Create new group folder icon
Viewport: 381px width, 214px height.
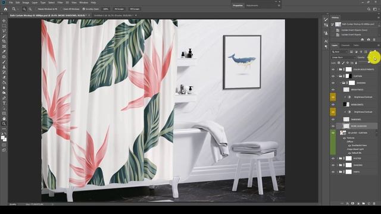coord(364,203)
